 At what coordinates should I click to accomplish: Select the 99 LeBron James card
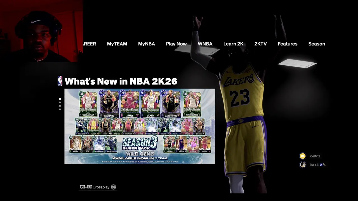(129, 104)
